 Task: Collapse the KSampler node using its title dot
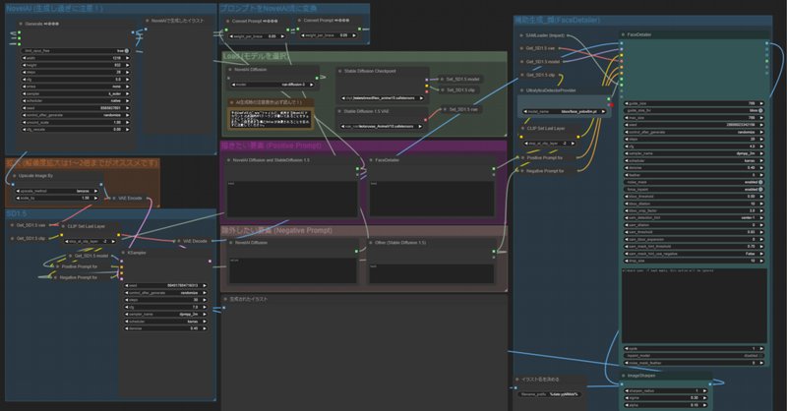[123, 253]
